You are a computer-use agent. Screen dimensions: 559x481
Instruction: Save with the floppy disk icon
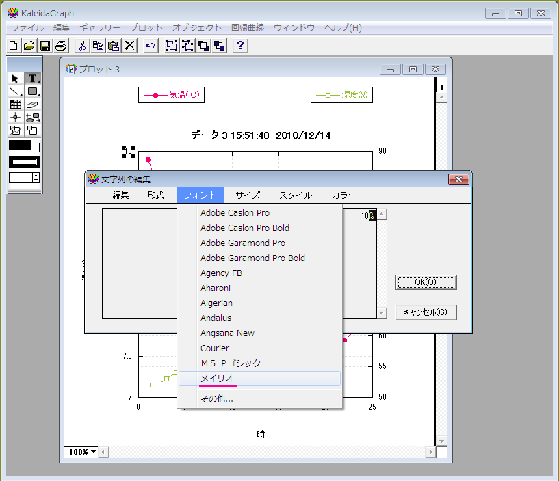[45, 46]
